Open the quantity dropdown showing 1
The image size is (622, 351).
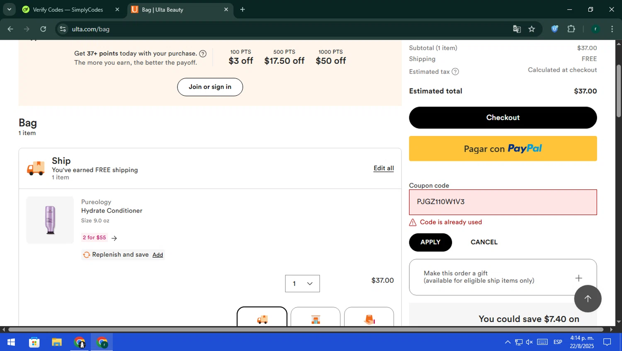tap(302, 283)
